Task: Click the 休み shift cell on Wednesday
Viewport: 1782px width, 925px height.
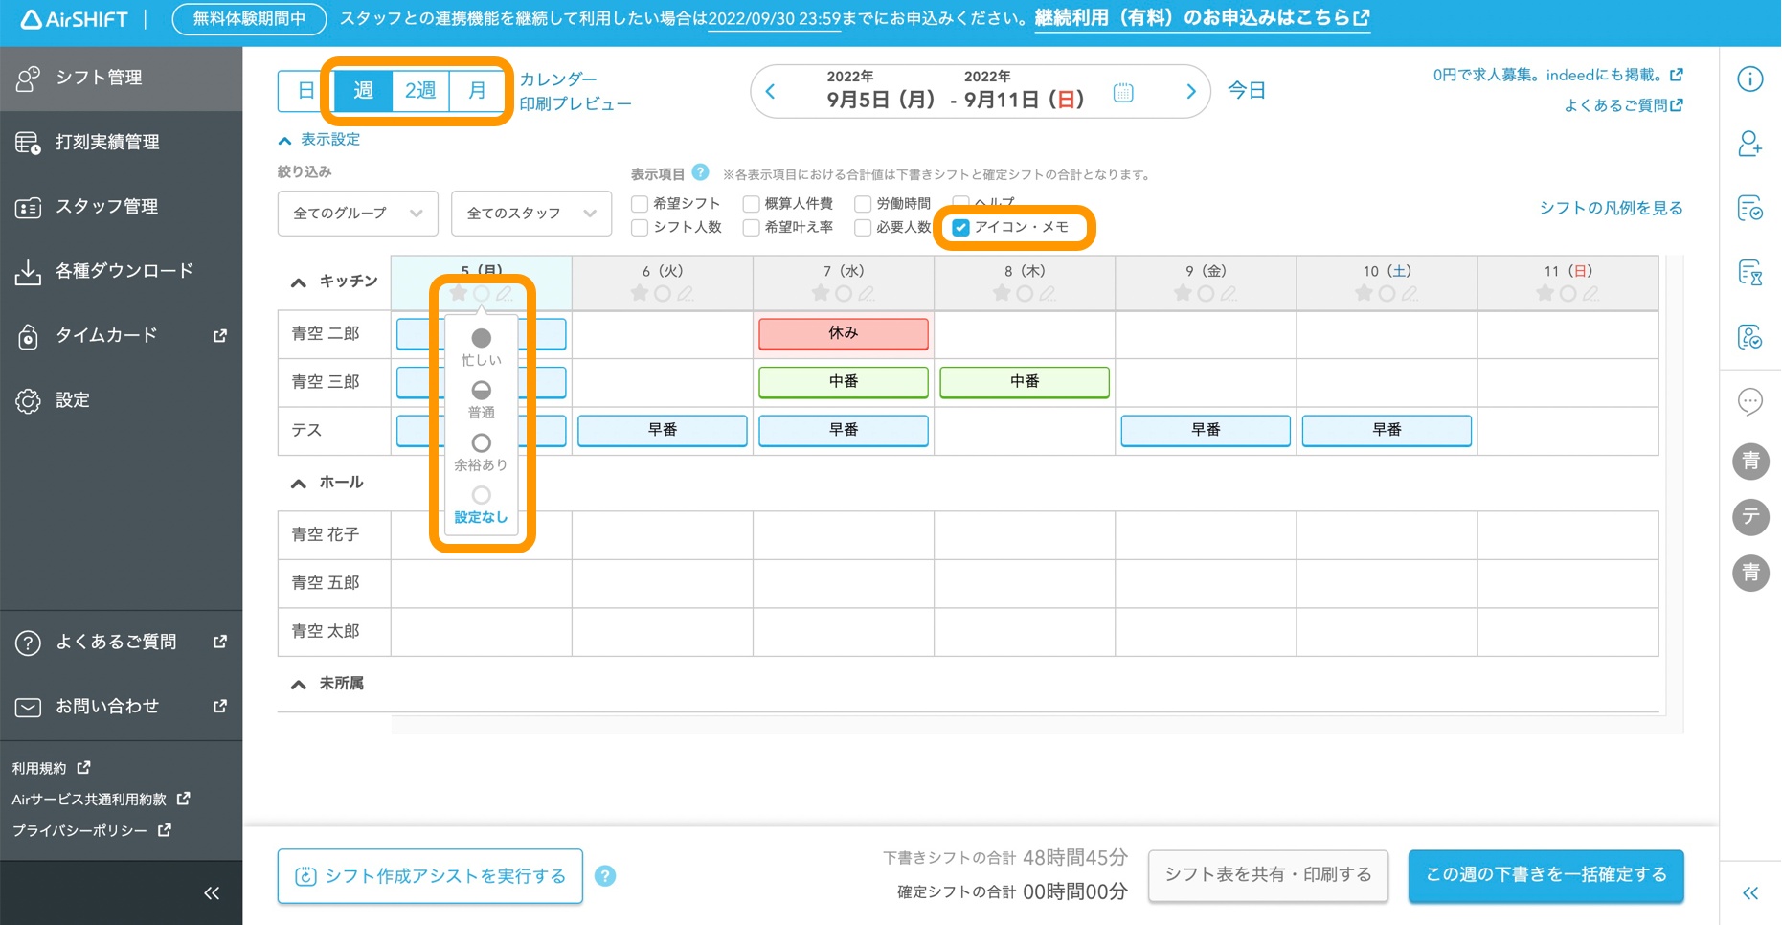Action: pyautogui.click(x=843, y=333)
